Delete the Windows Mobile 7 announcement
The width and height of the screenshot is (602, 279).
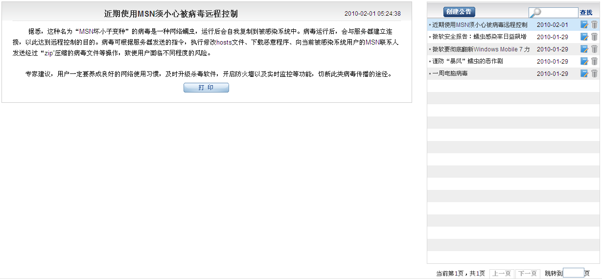point(594,49)
